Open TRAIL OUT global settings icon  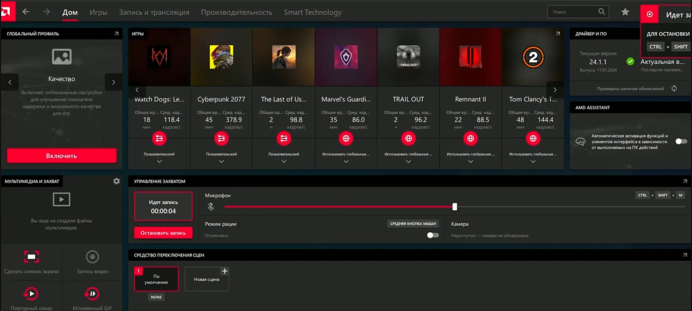point(408,139)
